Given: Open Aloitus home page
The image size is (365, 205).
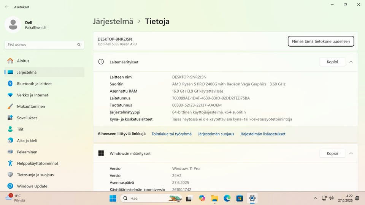Looking at the screenshot, I should point(44,61).
